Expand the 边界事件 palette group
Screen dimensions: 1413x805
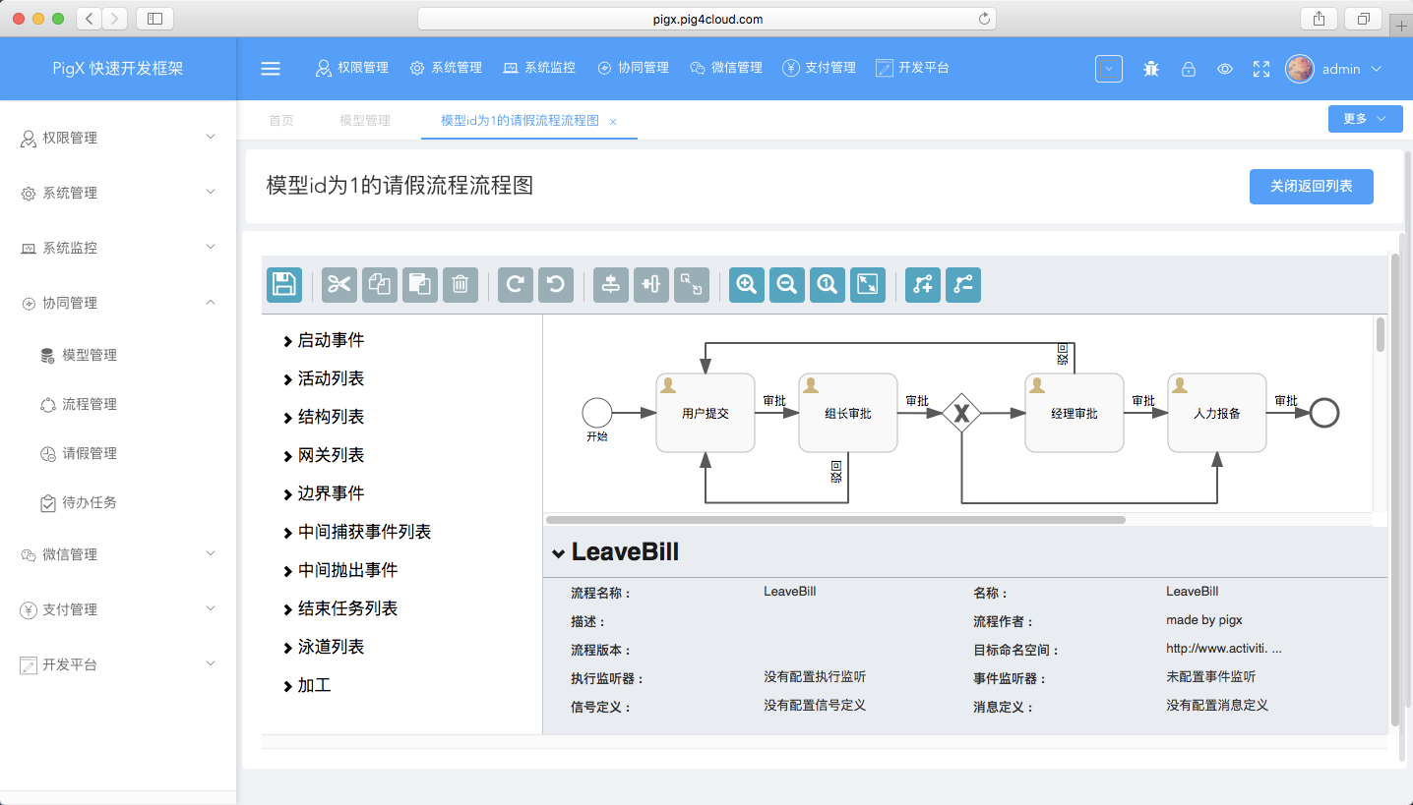coord(324,493)
